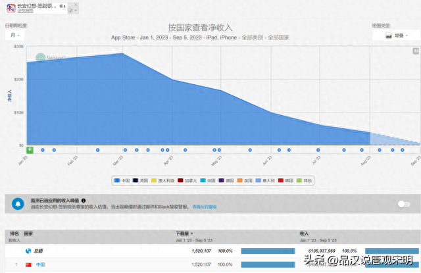
Task: Click the stacked area icon in chart type selector
Action: pyautogui.click(x=389, y=36)
